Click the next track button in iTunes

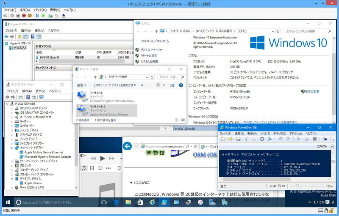[112, 159]
